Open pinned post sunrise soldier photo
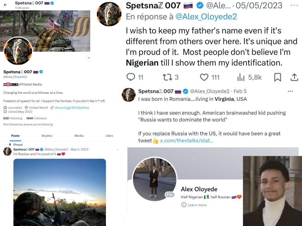The height and width of the screenshot is (226, 302). [x=60, y=192]
